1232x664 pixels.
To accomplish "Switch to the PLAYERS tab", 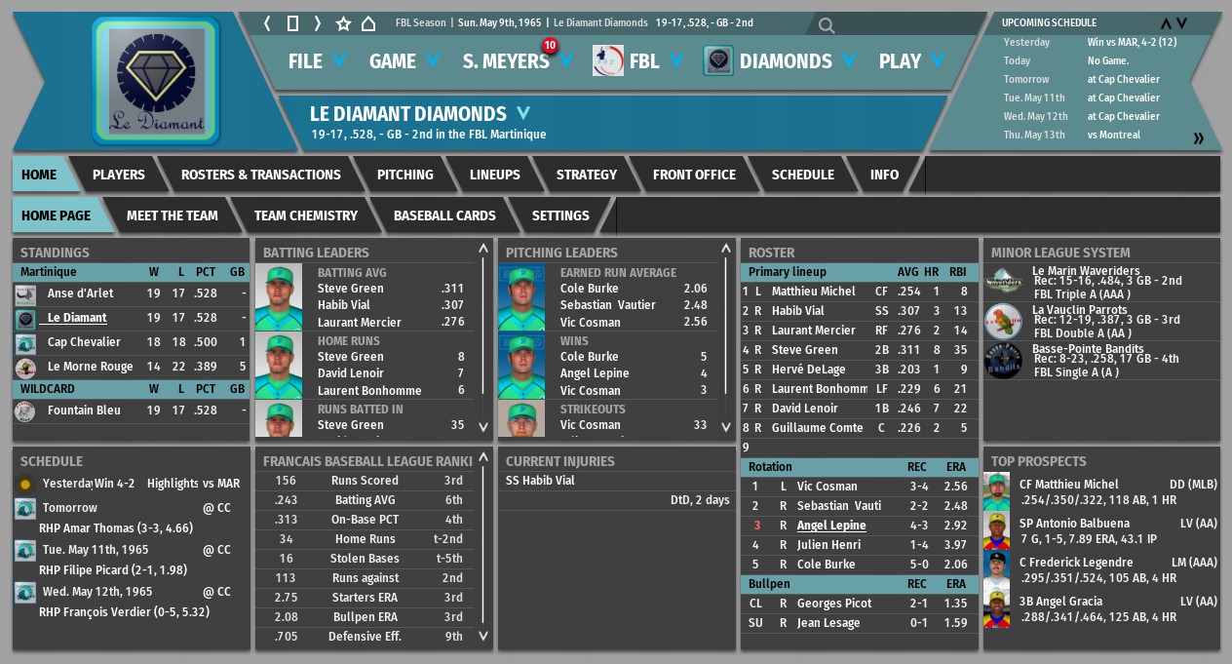I will (x=119, y=175).
